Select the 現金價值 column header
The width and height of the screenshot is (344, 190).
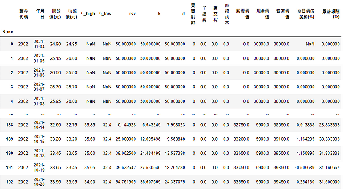[263, 14]
